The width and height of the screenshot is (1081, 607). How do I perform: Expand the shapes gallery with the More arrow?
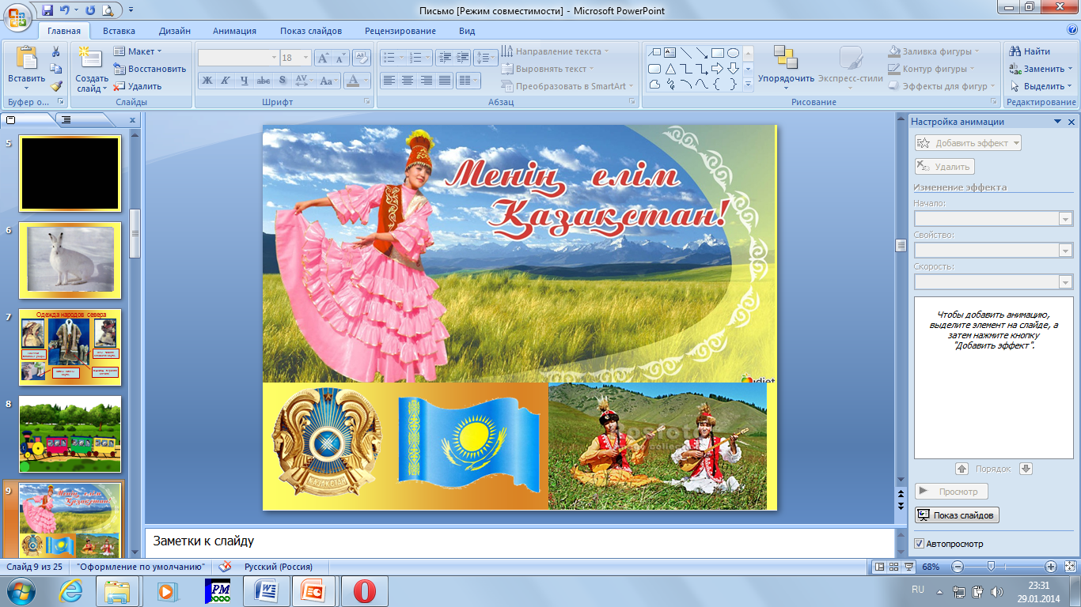749,85
